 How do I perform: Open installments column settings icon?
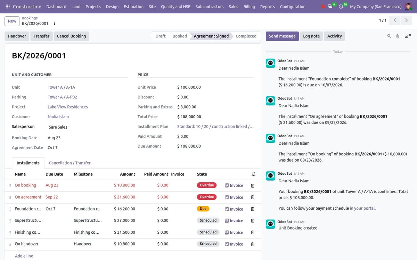pyautogui.click(x=253, y=174)
